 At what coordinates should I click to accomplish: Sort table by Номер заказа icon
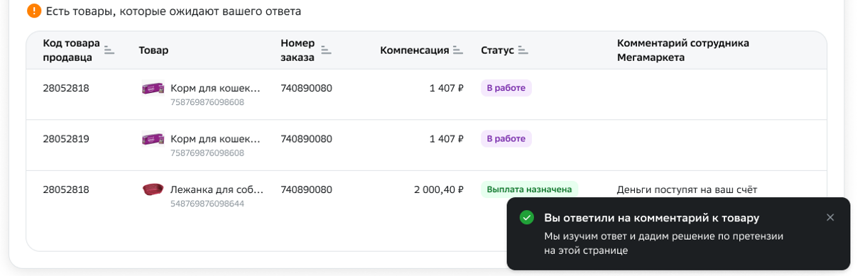pos(326,50)
